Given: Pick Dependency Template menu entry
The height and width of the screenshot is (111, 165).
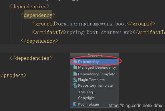Looking at the screenshot, I should (94, 74).
